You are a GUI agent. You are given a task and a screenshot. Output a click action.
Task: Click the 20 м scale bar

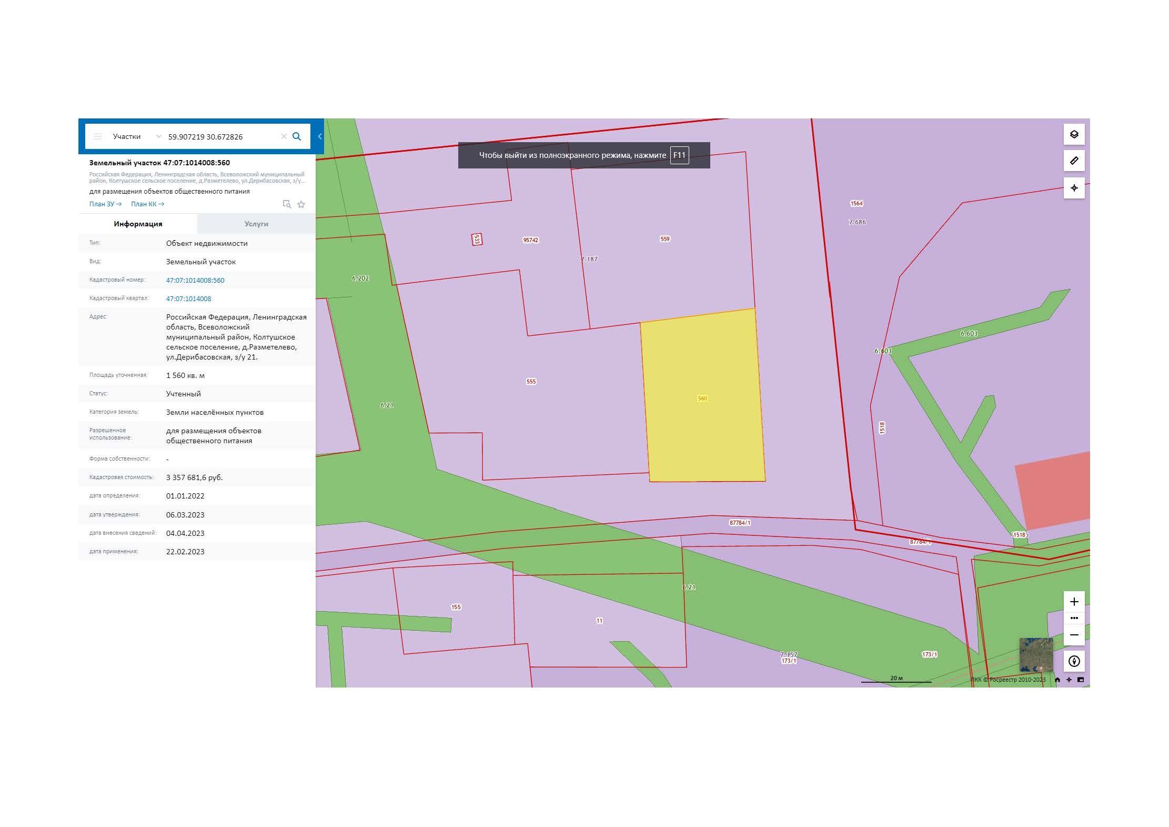(x=896, y=679)
